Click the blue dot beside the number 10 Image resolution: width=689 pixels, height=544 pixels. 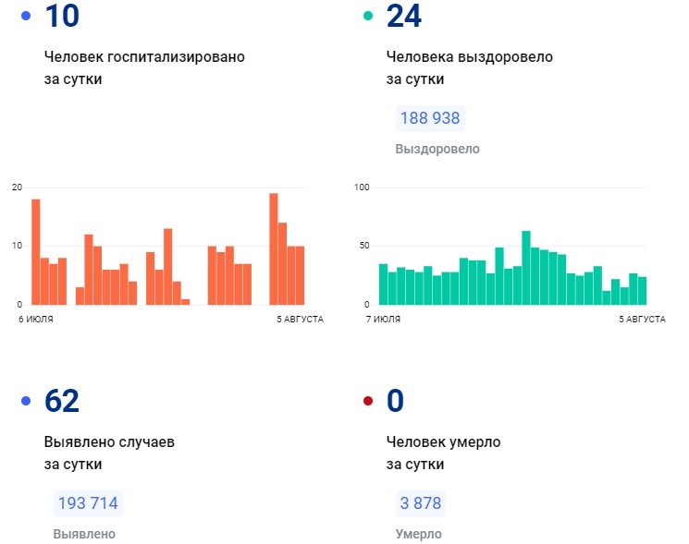coord(26,17)
